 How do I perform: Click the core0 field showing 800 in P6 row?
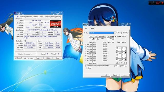[91, 61]
